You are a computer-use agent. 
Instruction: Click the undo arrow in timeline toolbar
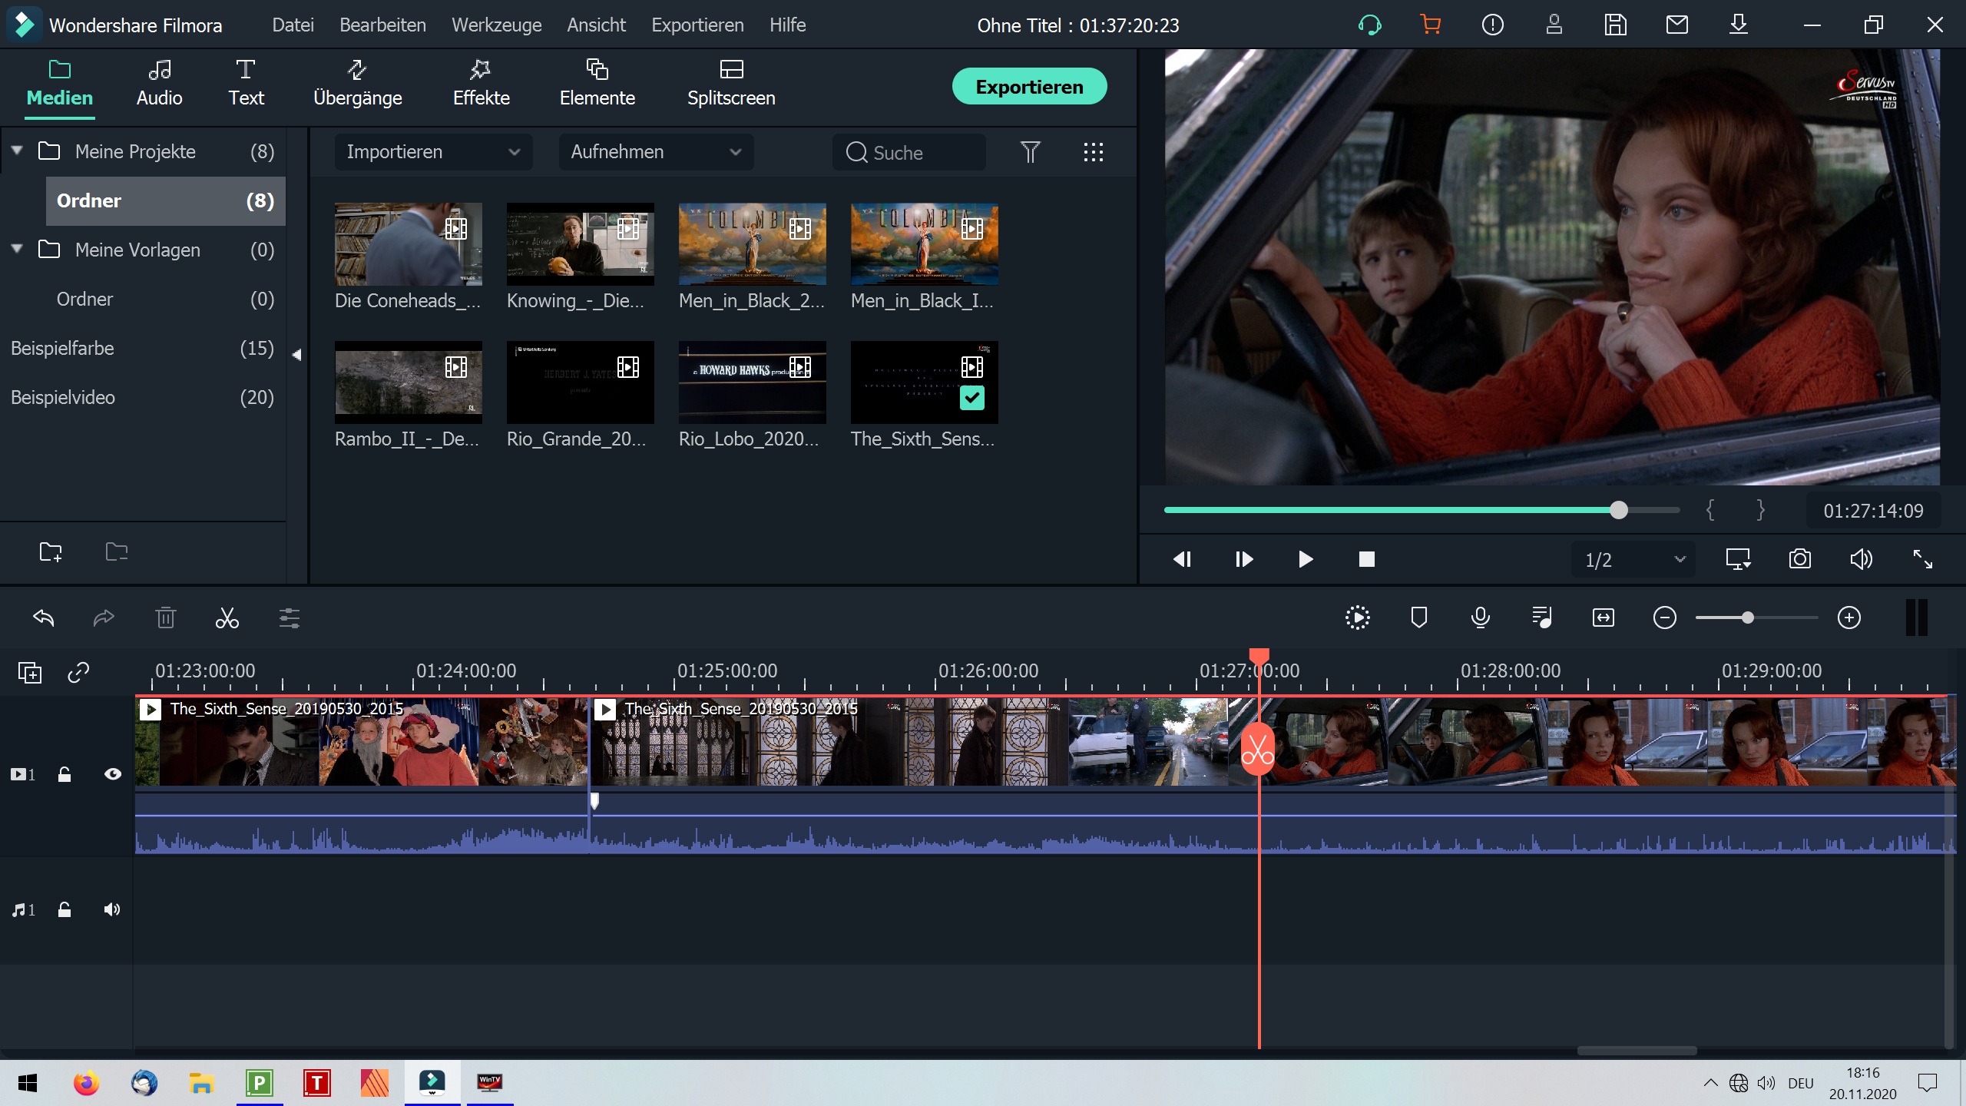pyautogui.click(x=44, y=618)
